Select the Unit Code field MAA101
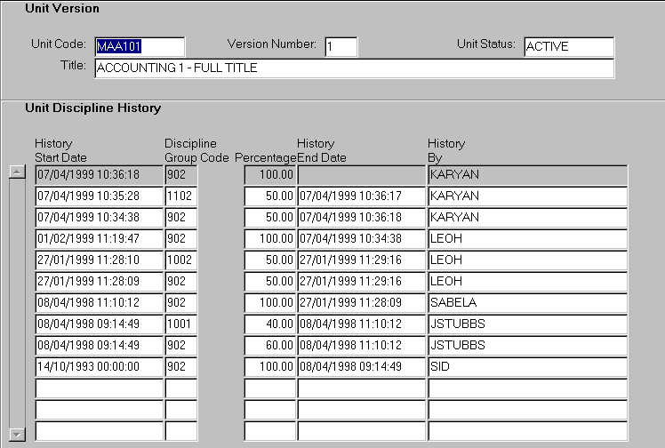This screenshot has height=448, width=665. click(x=140, y=46)
